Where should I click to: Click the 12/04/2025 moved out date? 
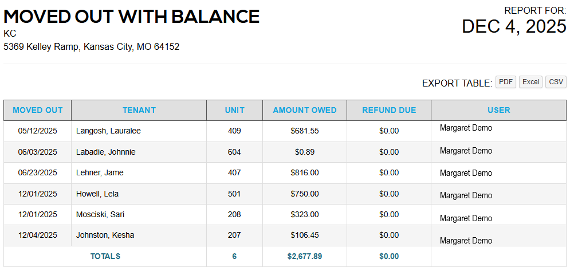click(x=38, y=235)
